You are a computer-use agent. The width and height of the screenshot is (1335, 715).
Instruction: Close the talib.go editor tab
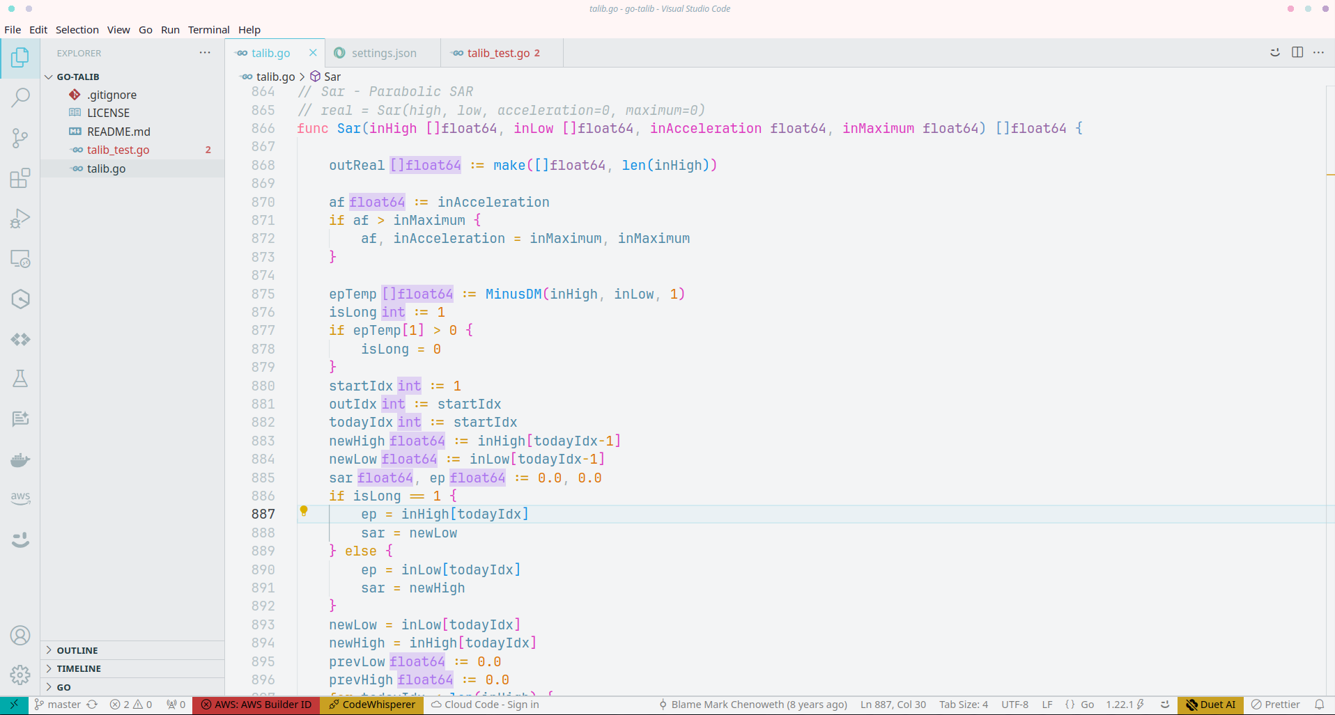tap(313, 53)
